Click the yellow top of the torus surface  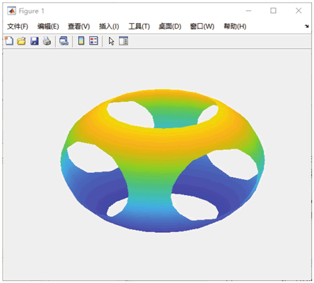click(x=163, y=137)
